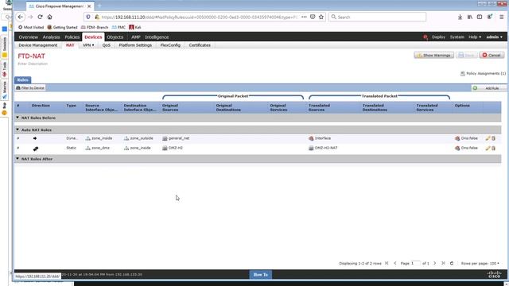
Task: Open the Firefox downloads icon
Action: tap(460, 17)
